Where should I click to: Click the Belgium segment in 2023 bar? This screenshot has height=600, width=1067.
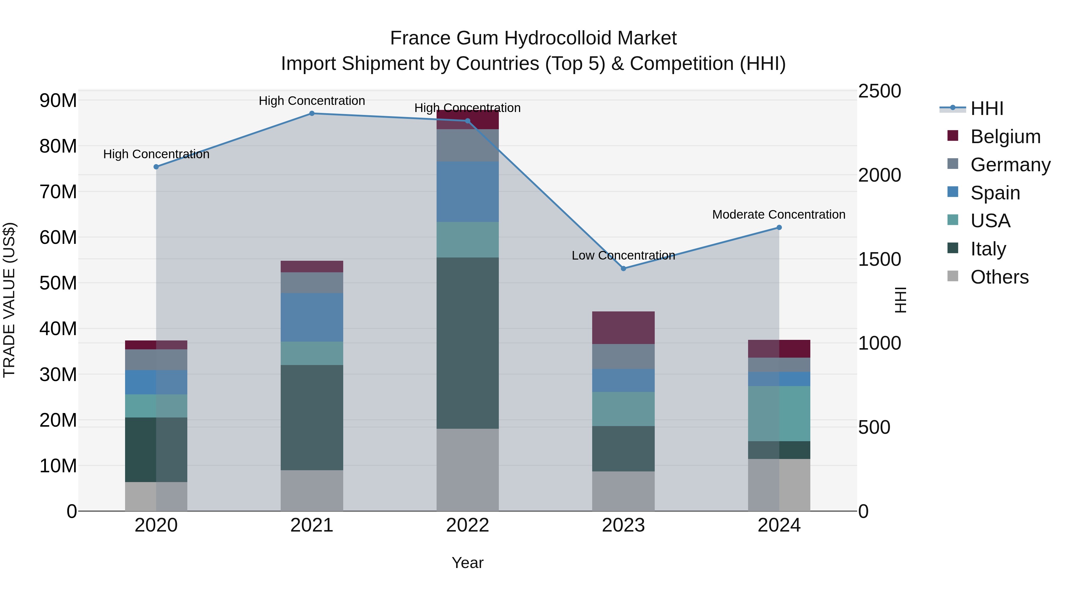623,327
